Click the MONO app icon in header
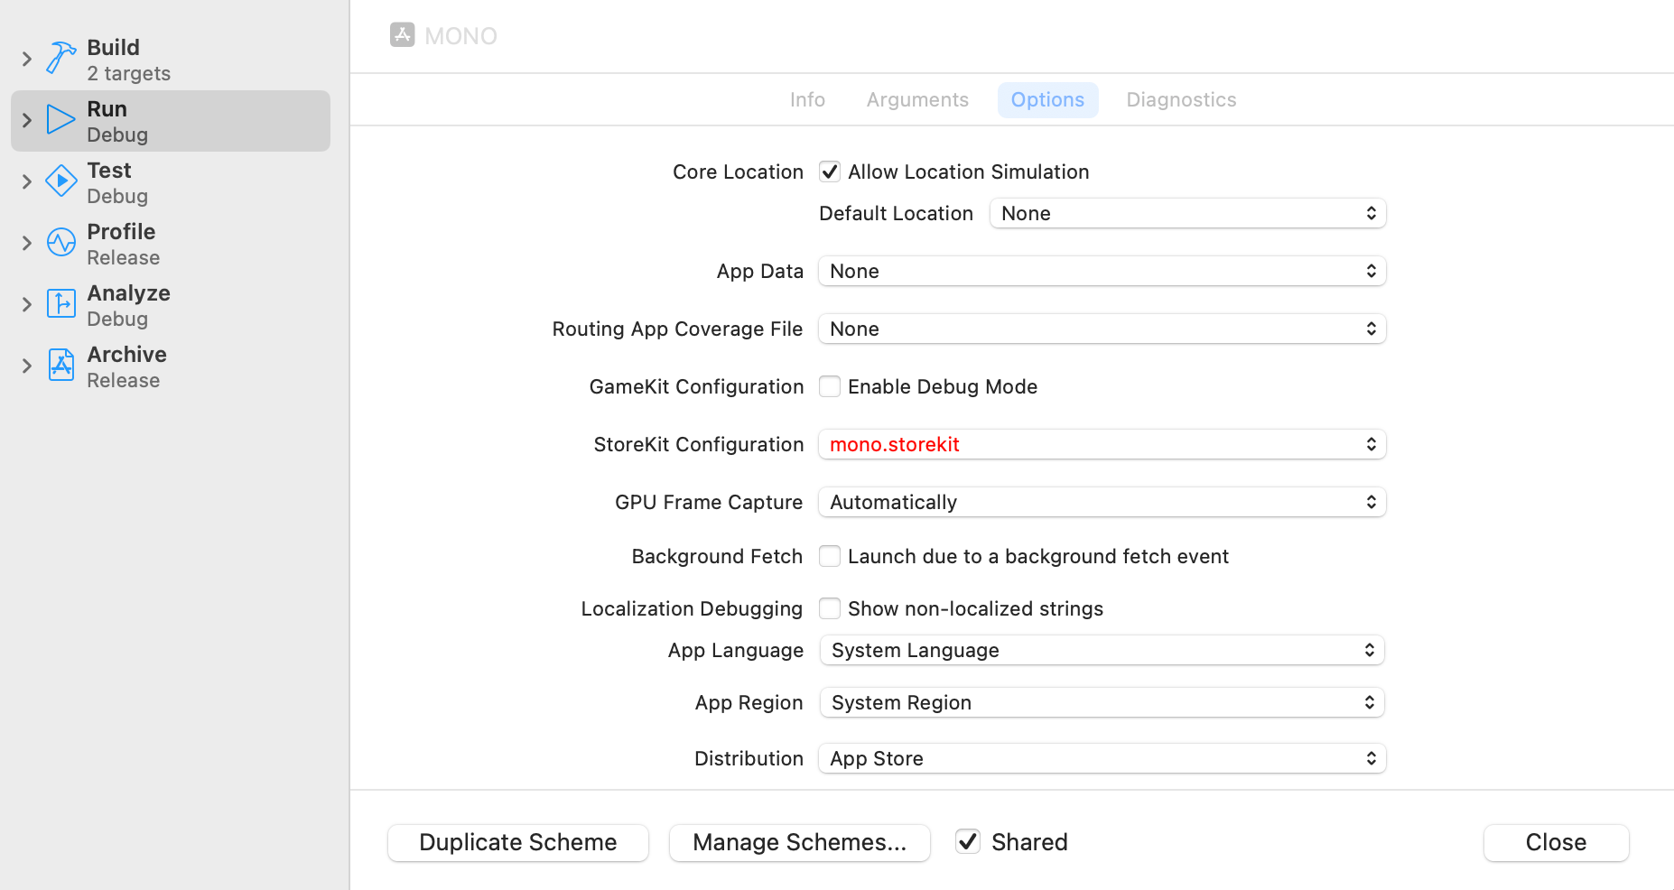The width and height of the screenshot is (1674, 890). [402, 35]
